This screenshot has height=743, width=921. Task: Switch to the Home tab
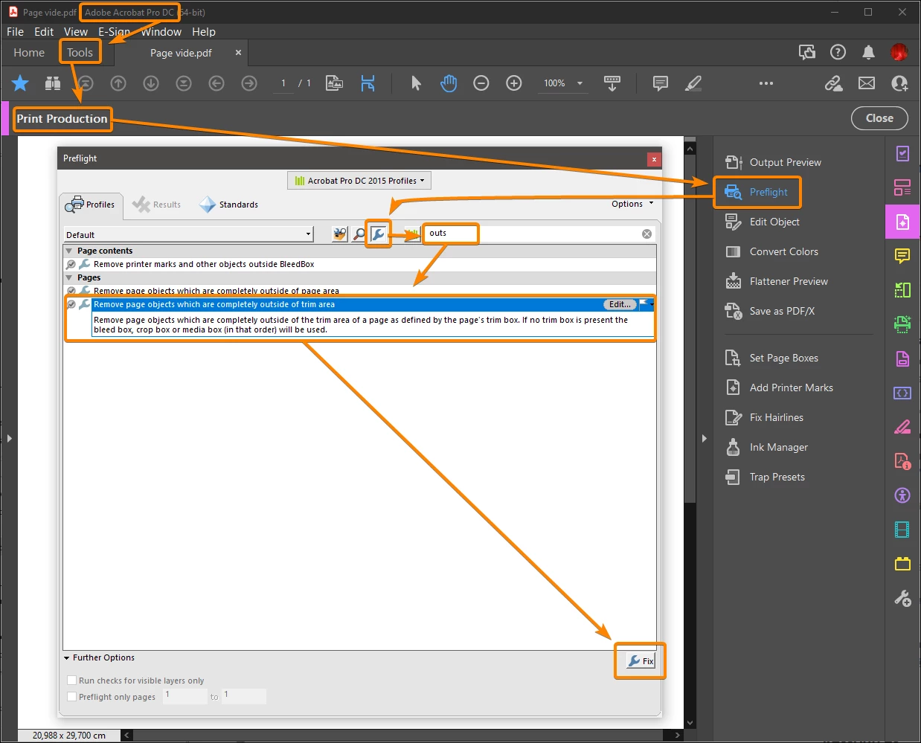[29, 53]
